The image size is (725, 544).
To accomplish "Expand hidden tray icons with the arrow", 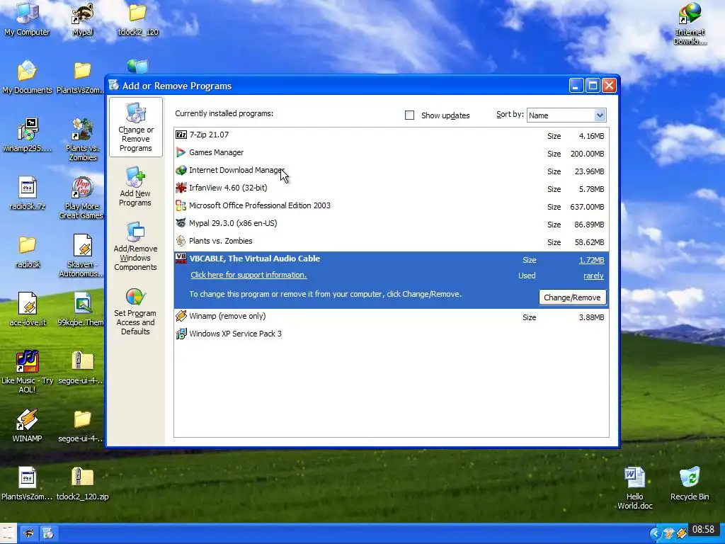I will click(655, 534).
